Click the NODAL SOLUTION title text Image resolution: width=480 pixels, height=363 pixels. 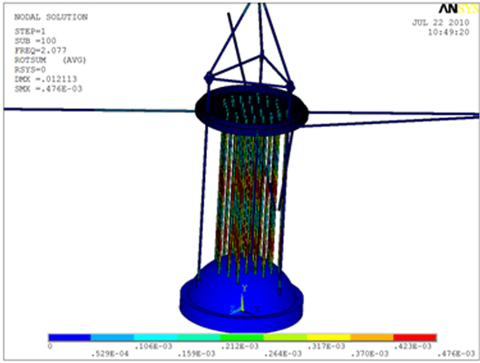(x=51, y=17)
